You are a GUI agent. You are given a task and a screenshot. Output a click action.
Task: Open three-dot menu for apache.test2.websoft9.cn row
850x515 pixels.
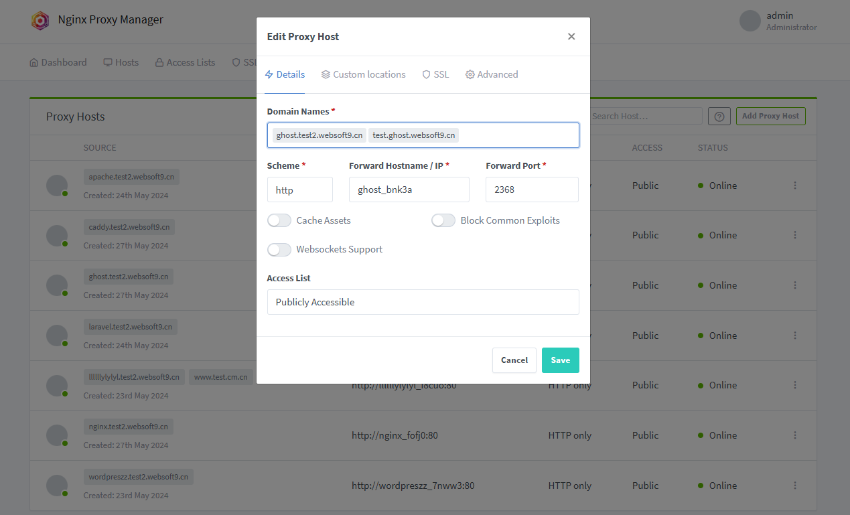pos(795,186)
